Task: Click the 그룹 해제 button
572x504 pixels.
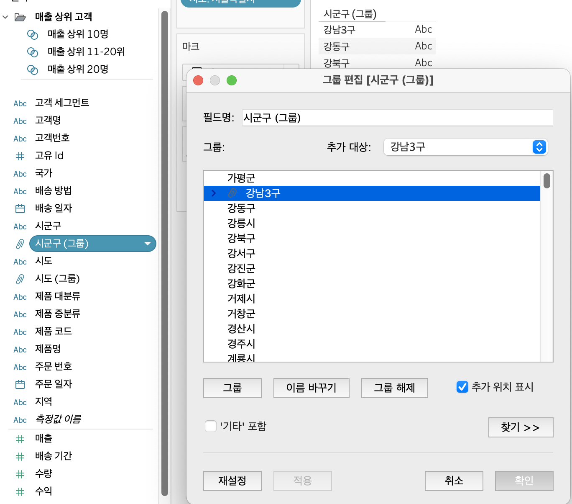Action: coord(395,388)
